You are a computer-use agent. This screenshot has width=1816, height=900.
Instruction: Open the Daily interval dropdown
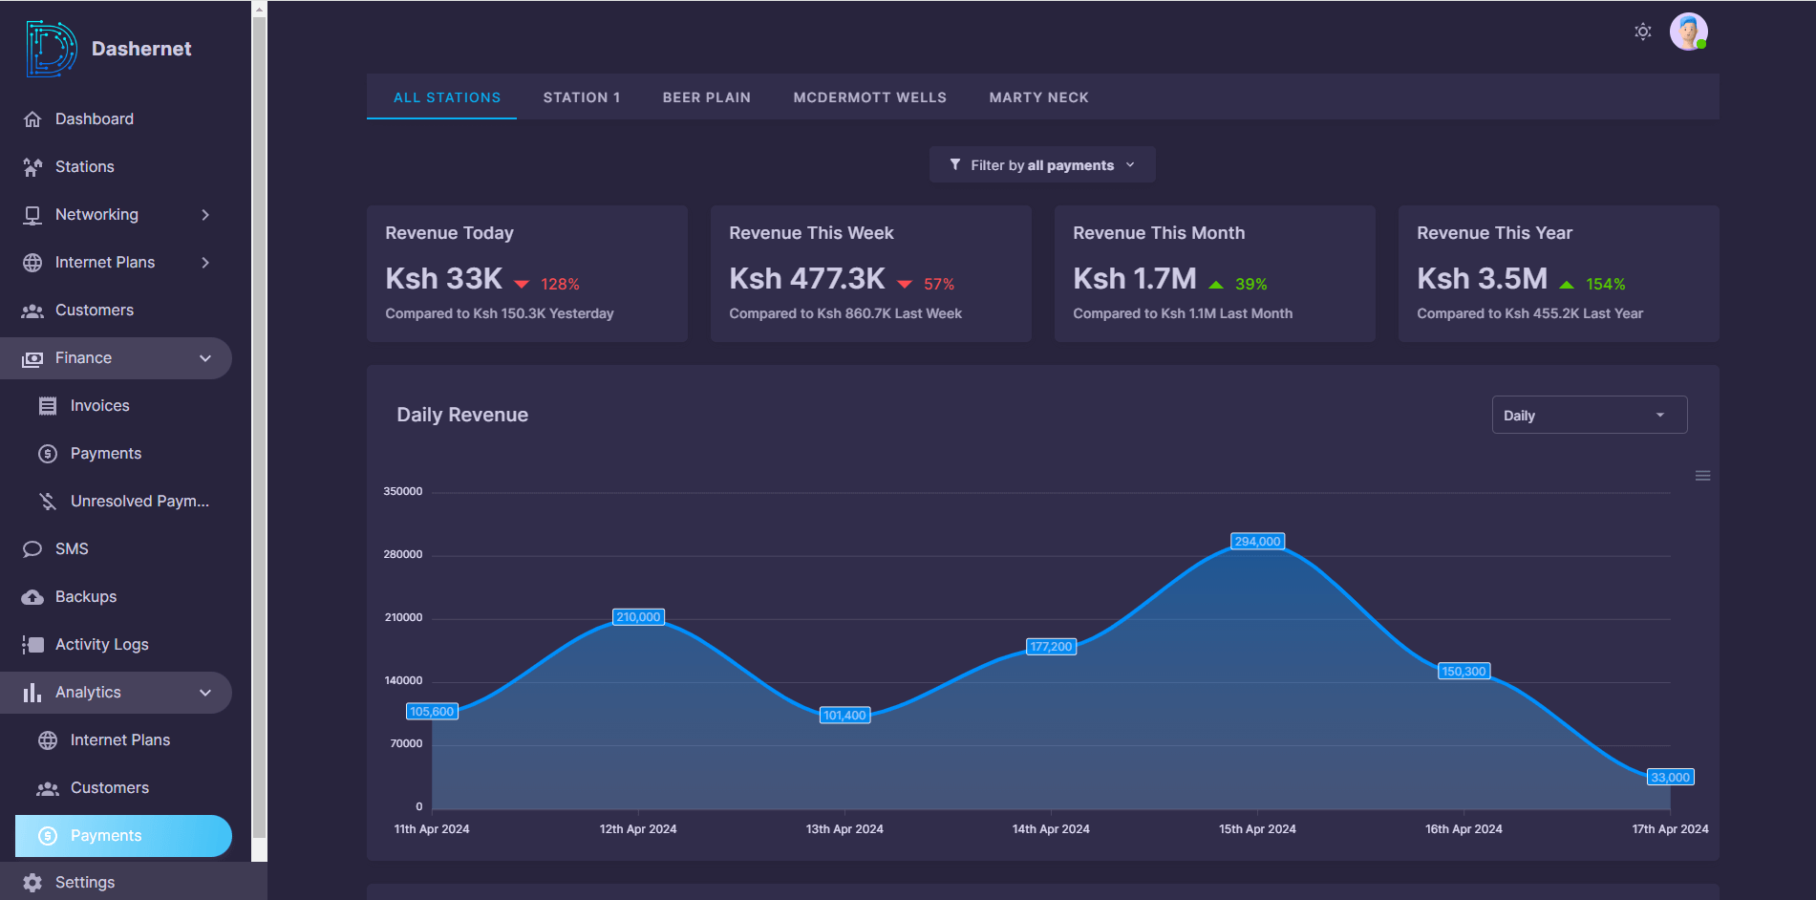1589,416
